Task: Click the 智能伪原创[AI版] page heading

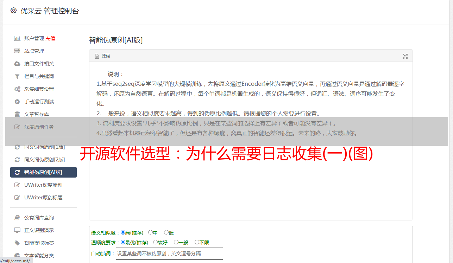Action: coord(116,40)
